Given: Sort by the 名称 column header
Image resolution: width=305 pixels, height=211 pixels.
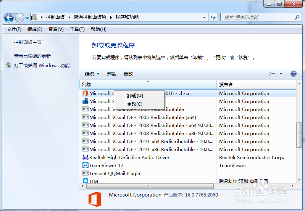Looking at the screenshot, I should (148, 85).
